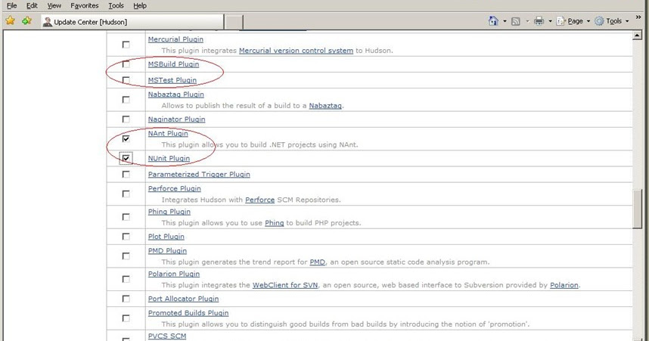This screenshot has width=649, height=341.
Task: Open the View menu
Action: (x=54, y=6)
